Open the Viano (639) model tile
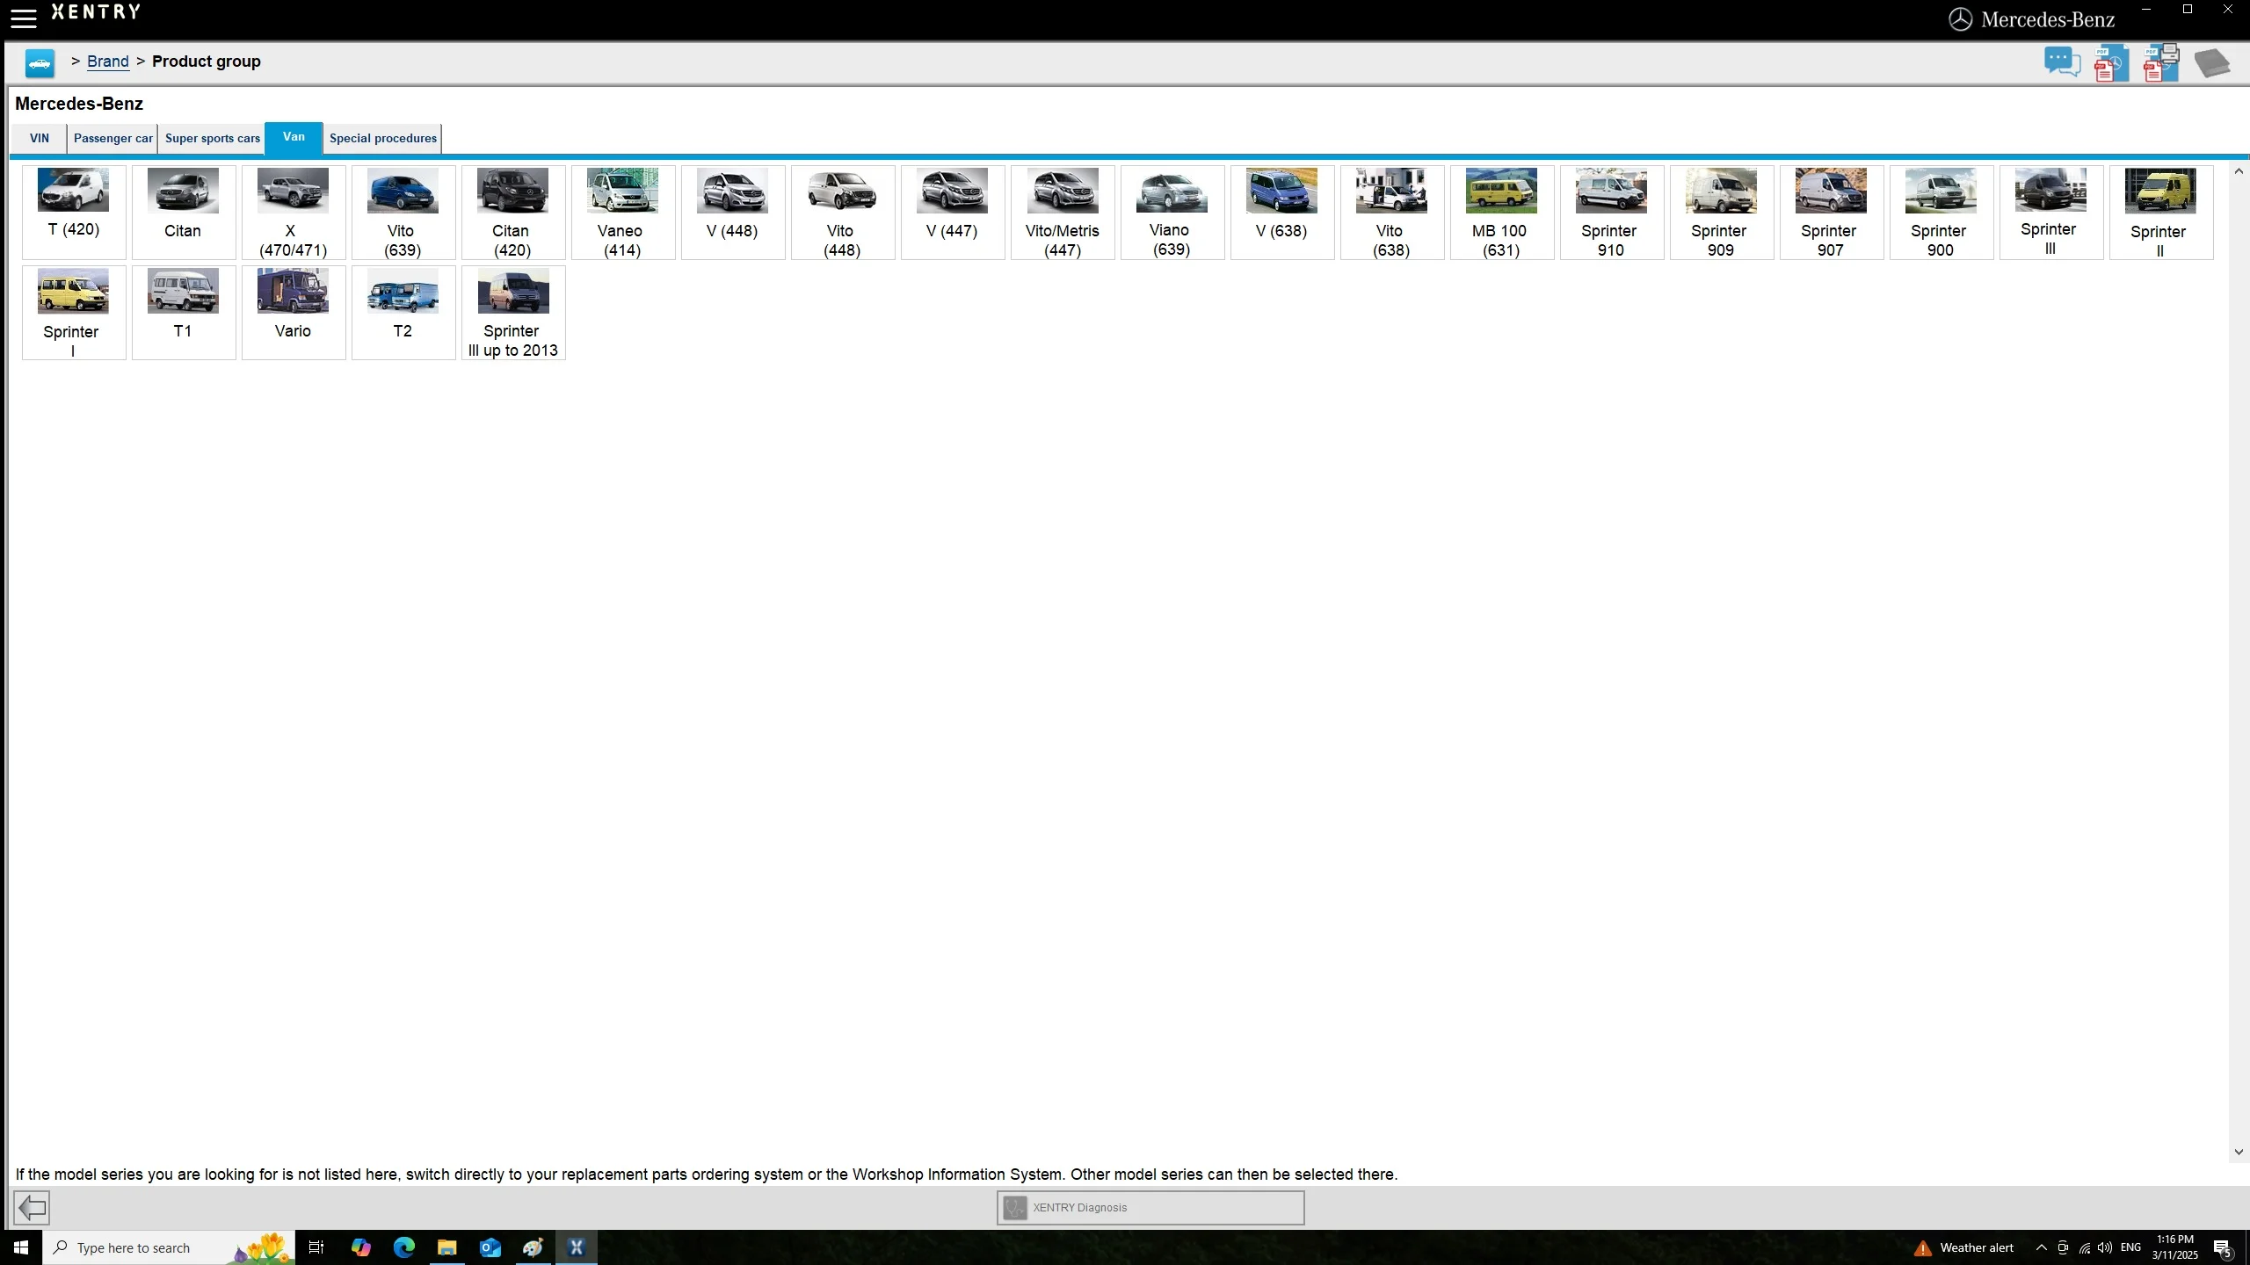The image size is (2250, 1265). tap(1172, 213)
